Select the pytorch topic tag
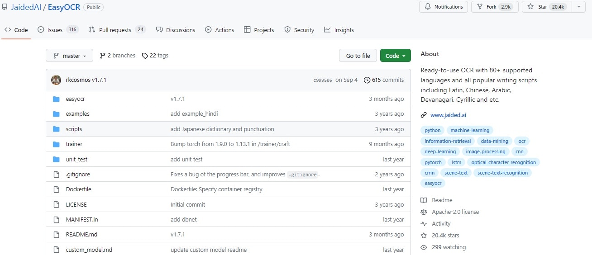The image size is (592, 255). click(x=433, y=162)
